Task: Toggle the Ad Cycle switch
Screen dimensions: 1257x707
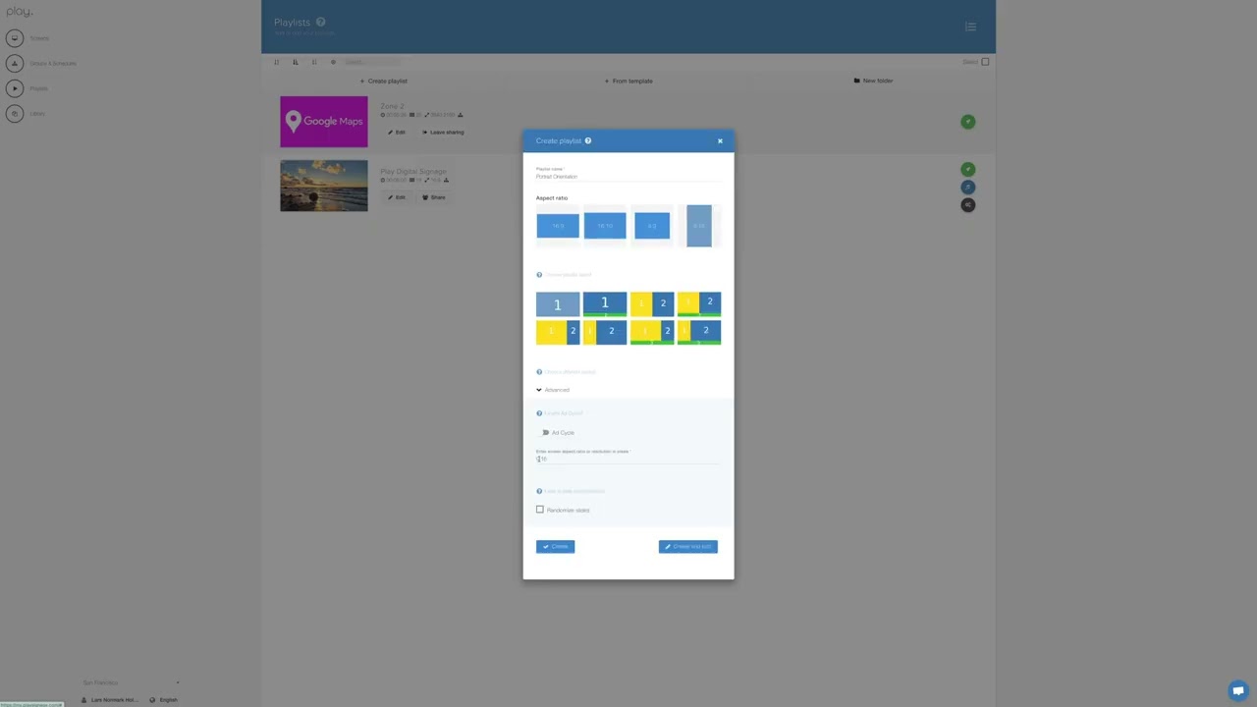Action: pos(545,432)
